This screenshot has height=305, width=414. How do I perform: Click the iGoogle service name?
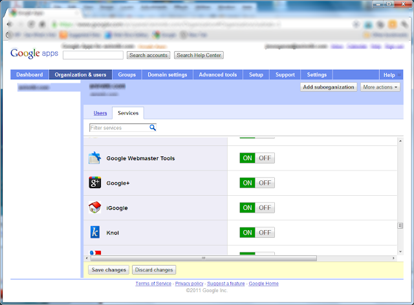click(117, 208)
